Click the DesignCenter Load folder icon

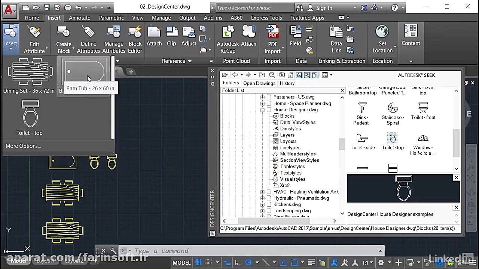tap(225, 75)
